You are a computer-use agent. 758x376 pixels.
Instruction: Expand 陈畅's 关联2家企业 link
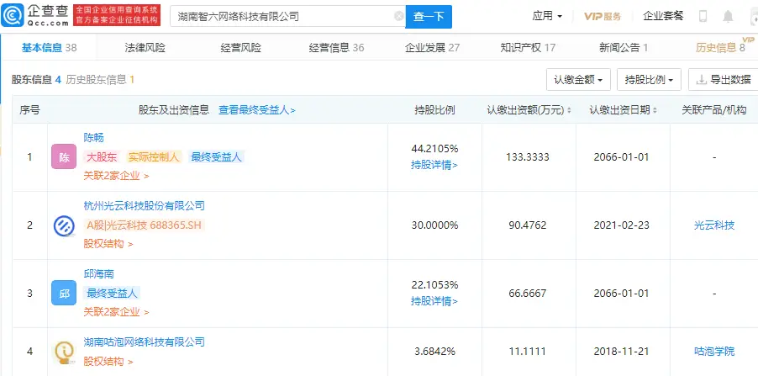pyautogui.click(x=116, y=176)
